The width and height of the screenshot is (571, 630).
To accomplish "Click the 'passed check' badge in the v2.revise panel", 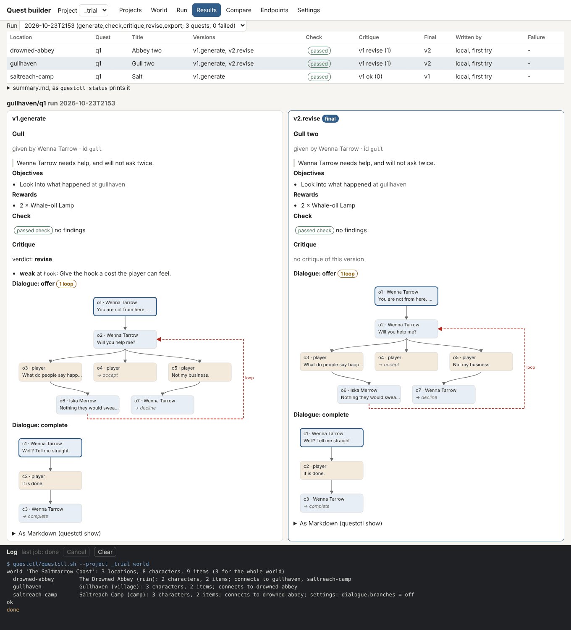I will (x=315, y=231).
